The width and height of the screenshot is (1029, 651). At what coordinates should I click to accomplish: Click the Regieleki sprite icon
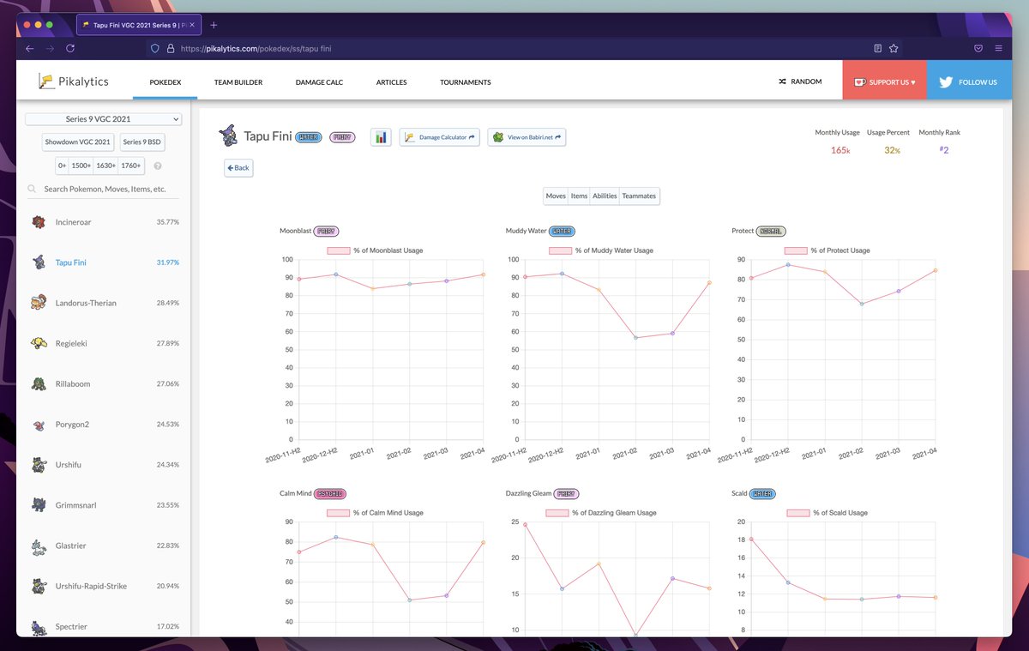coord(38,343)
